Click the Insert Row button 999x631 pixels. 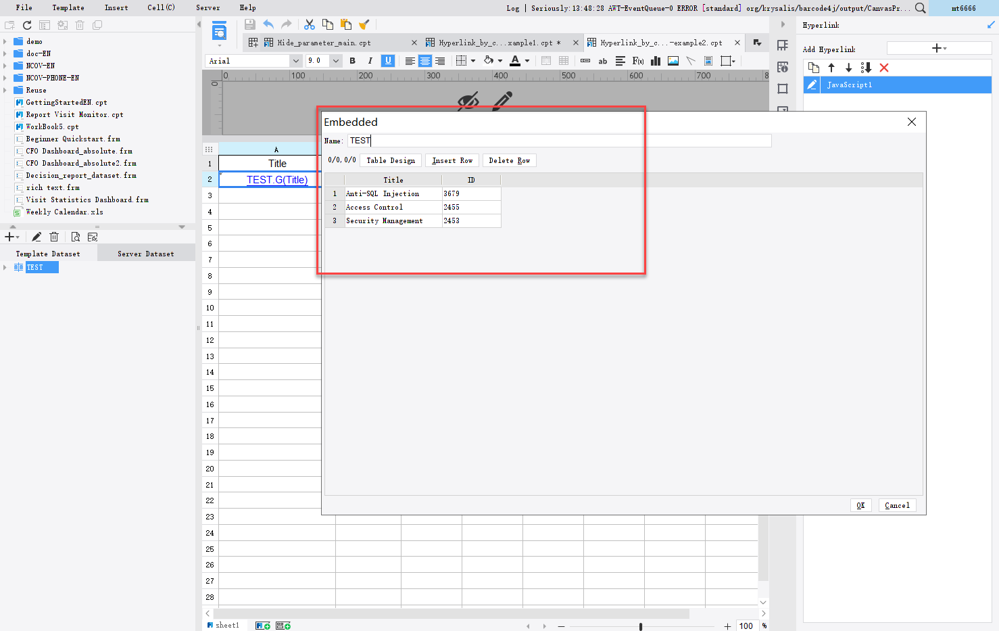452,160
